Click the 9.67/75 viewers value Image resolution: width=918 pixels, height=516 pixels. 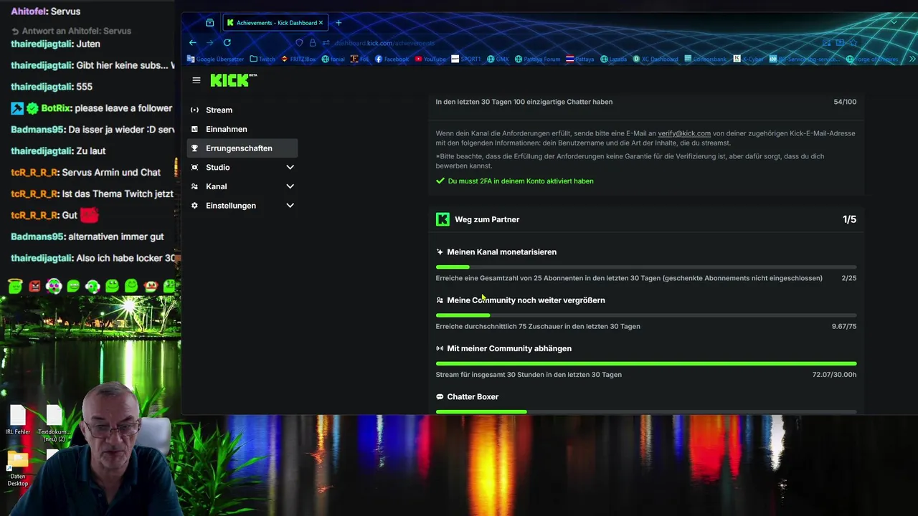[x=844, y=327]
